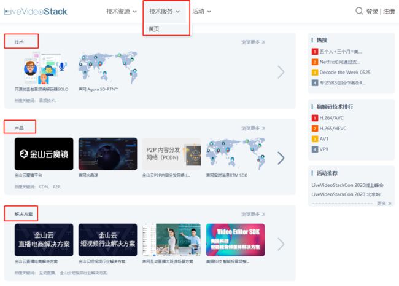Open hot search item starting with Netflix
This screenshot has width=399, height=286.
[340, 62]
